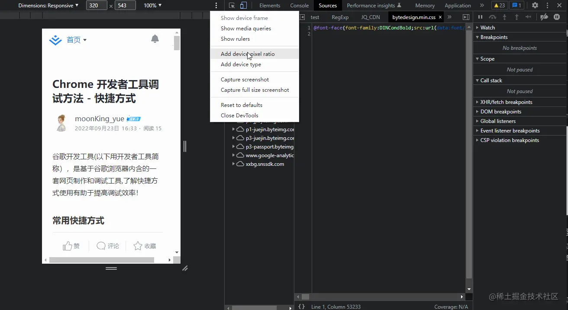568x310 pixels.
Task: Click the 23 warnings badge
Action: pos(500,6)
